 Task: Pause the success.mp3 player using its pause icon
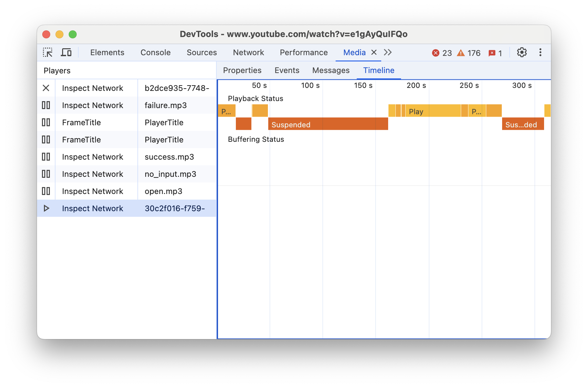[x=46, y=157]
